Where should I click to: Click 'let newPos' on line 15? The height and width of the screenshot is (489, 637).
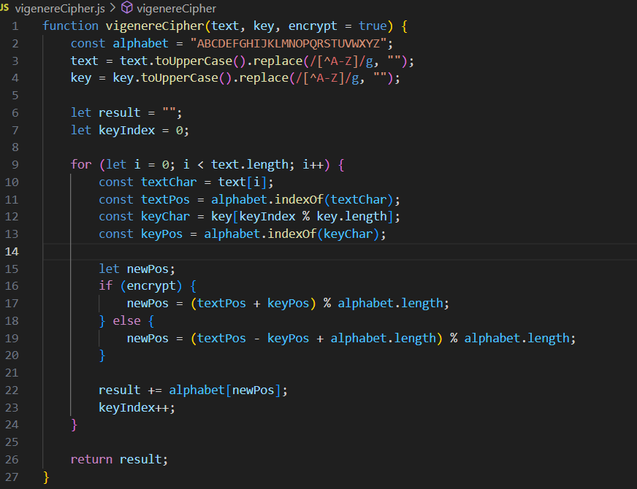click(134, 269)
